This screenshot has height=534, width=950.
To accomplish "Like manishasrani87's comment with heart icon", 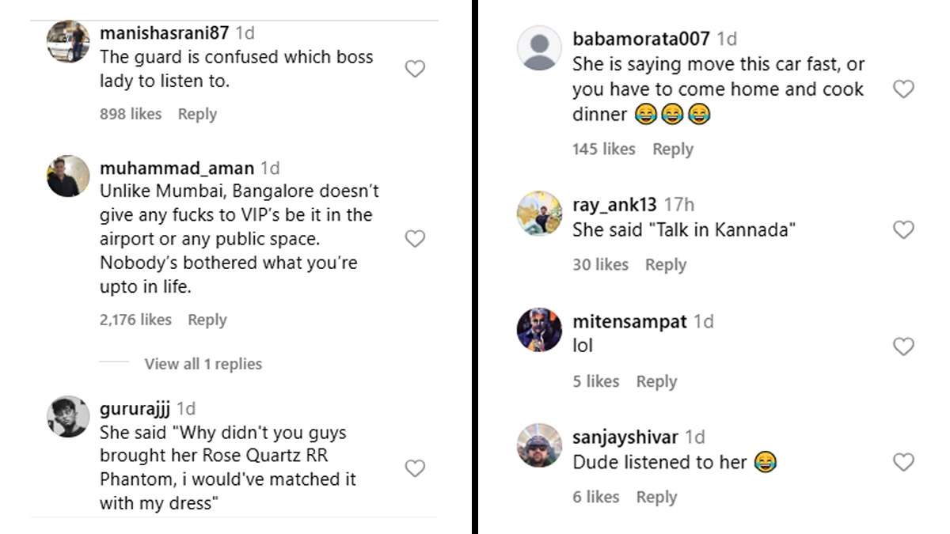I will [x=415, y=70].
